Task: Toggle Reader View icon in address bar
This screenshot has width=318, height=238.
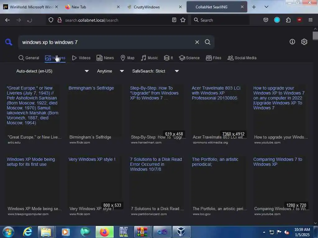Action: (174, 20)
